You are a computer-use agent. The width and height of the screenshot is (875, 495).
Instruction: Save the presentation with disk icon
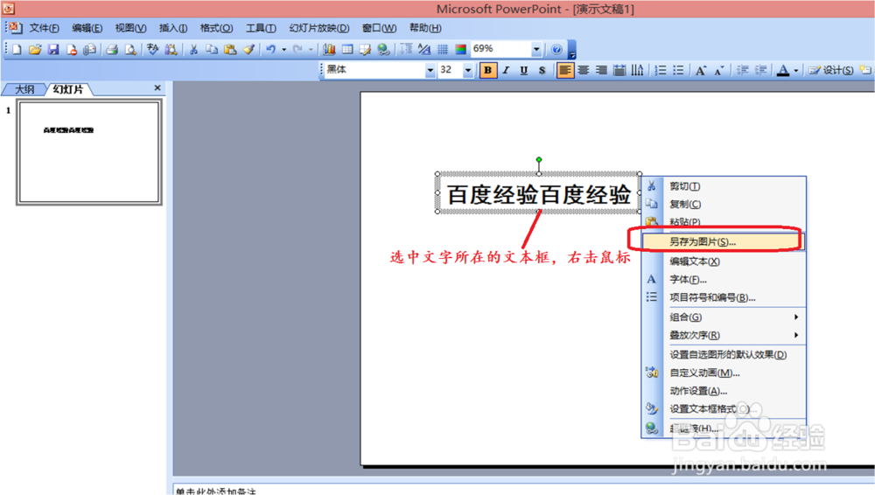point(53,50)
